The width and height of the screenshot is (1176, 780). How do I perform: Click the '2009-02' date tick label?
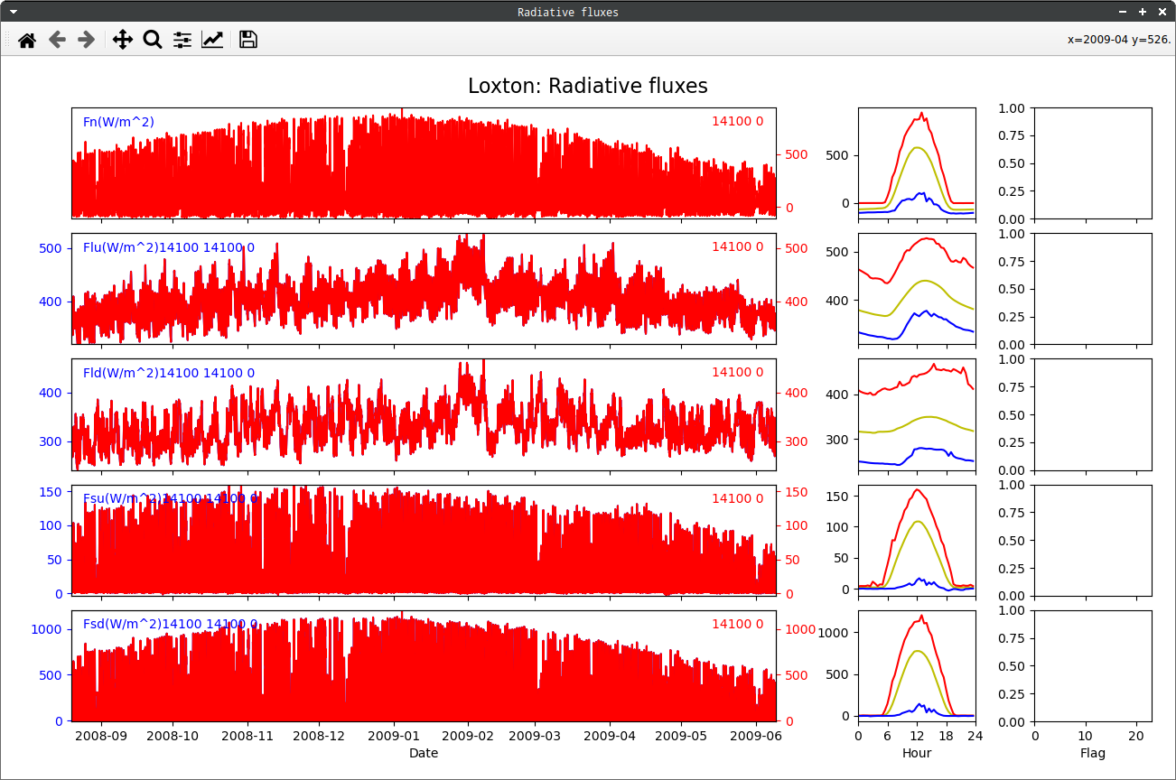click(x=469, y=736)
